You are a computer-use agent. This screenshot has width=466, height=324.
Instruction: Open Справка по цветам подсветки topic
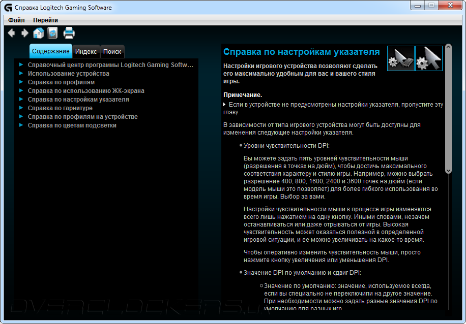click(72, 125)
